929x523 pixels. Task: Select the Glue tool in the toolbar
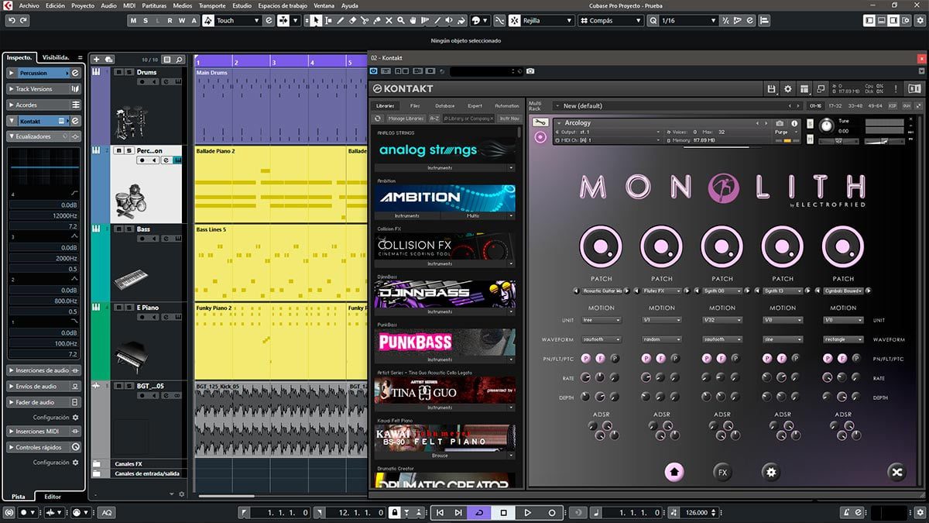376,21
